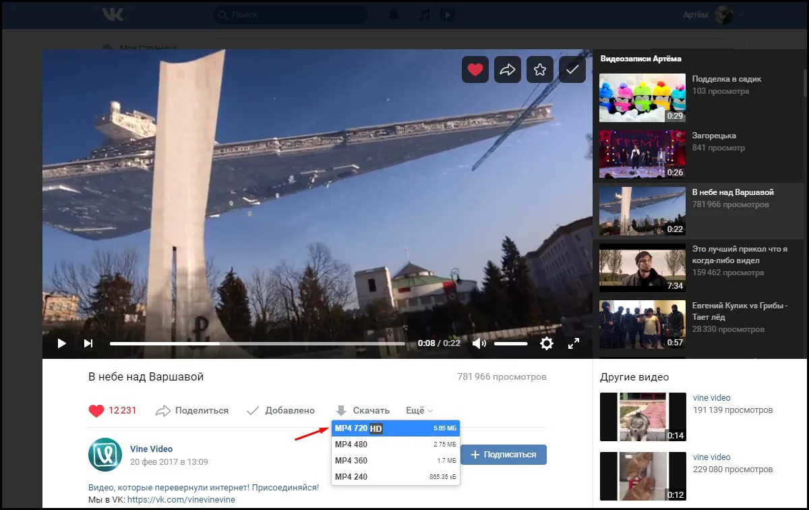Click the red heart with 12 231 likes
809x510 pixels.
tap(113, 410)
